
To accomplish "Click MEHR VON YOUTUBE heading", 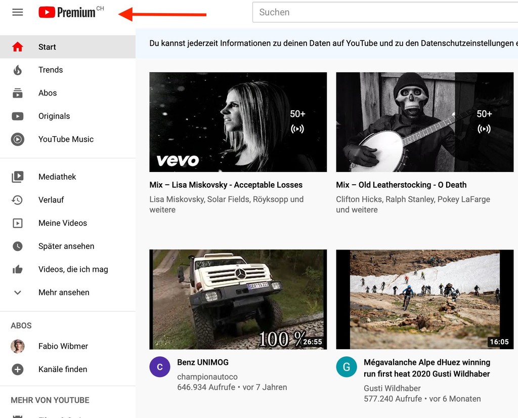I will coord(50,400).
